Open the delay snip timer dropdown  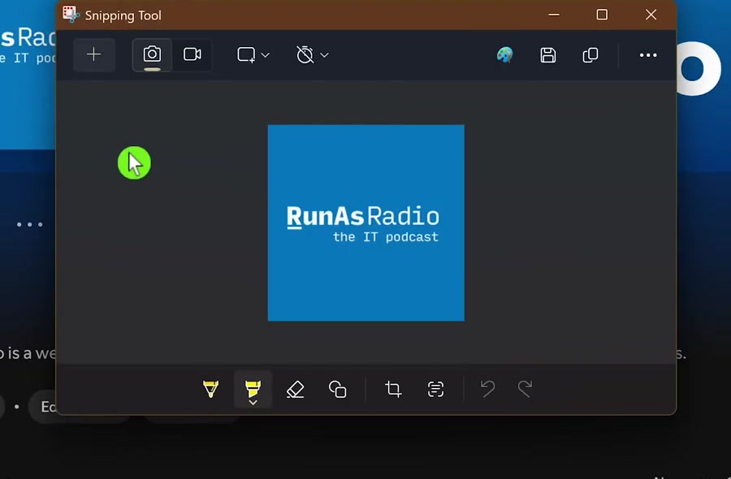(x=313, y=55)
